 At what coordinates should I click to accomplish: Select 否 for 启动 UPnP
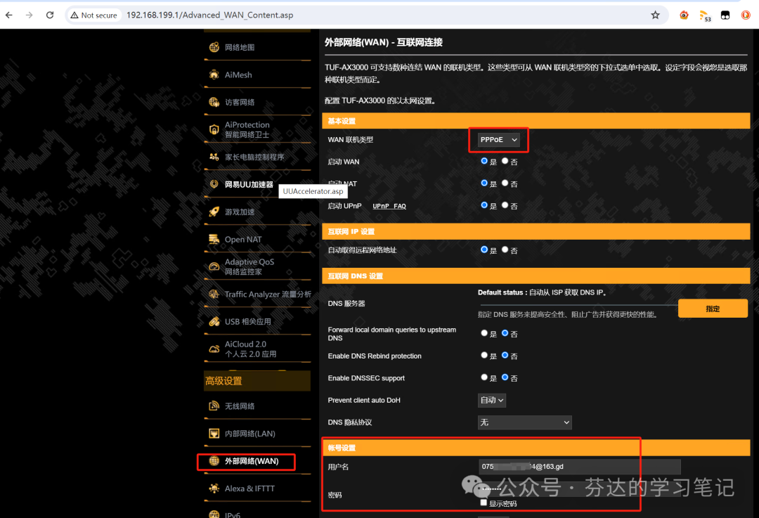(505, 205)
